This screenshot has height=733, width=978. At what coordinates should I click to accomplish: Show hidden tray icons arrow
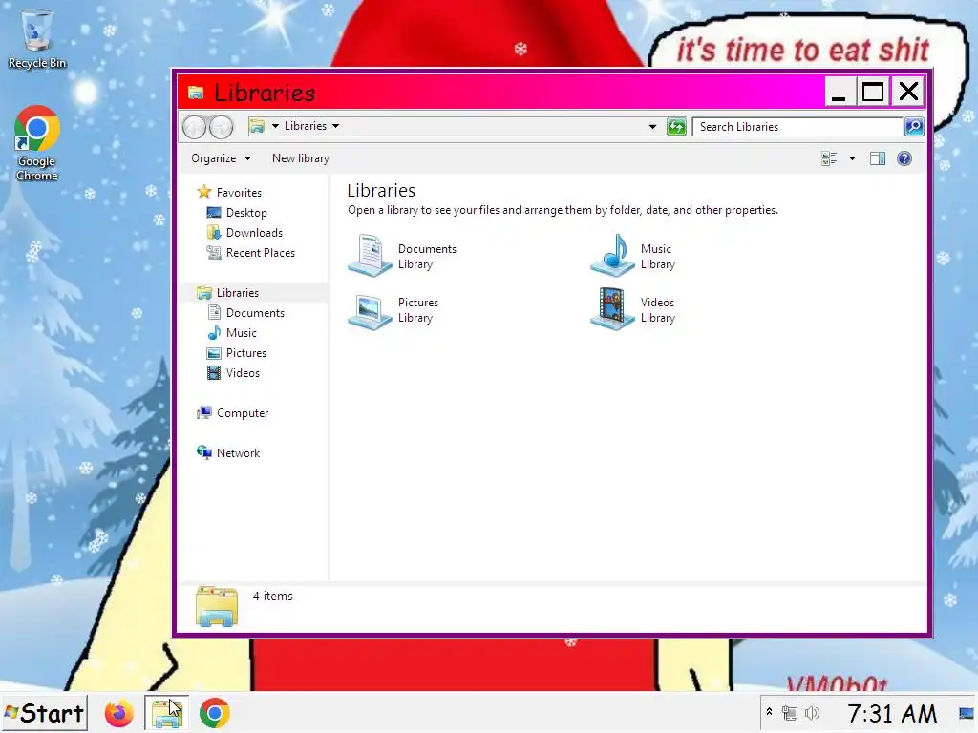click(769, 712)
